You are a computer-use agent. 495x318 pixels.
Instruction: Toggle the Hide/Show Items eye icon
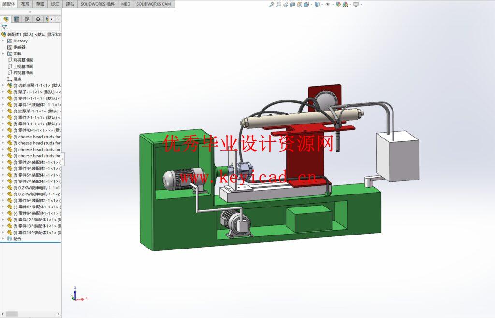click(x=328, y=4)
